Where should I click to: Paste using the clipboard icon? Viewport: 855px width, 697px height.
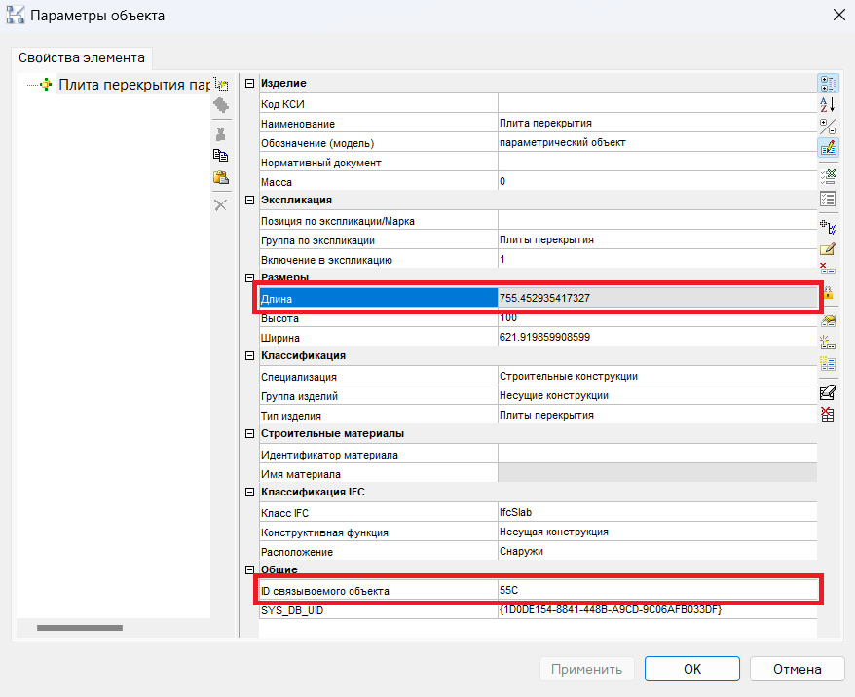coord(221,177)
